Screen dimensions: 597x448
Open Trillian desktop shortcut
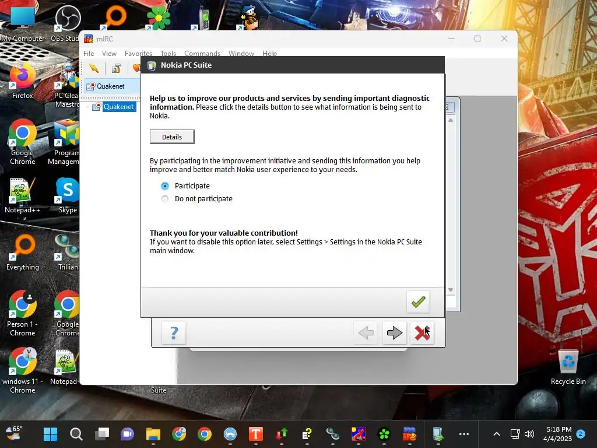coord(68,253)
